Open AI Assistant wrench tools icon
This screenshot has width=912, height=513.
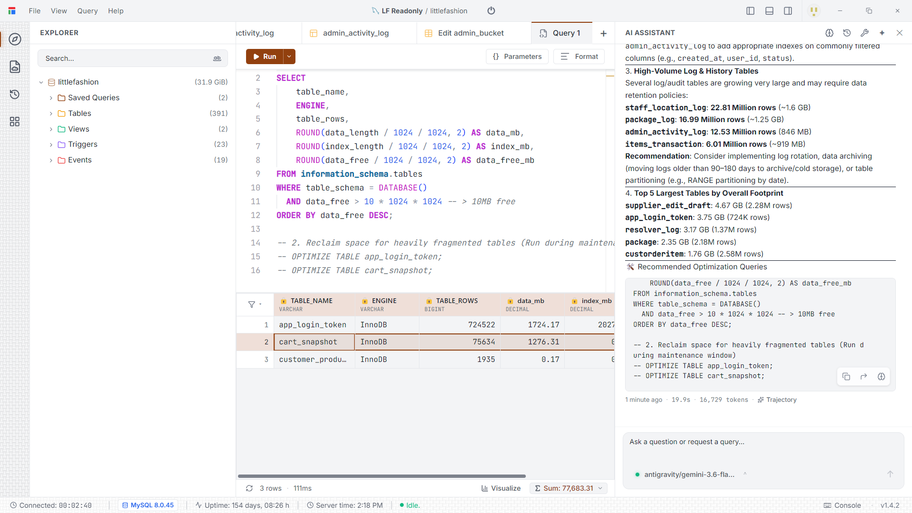click(864, 33)
